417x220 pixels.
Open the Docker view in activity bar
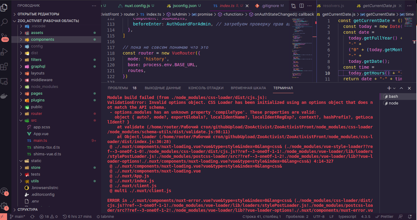(4, 96)
